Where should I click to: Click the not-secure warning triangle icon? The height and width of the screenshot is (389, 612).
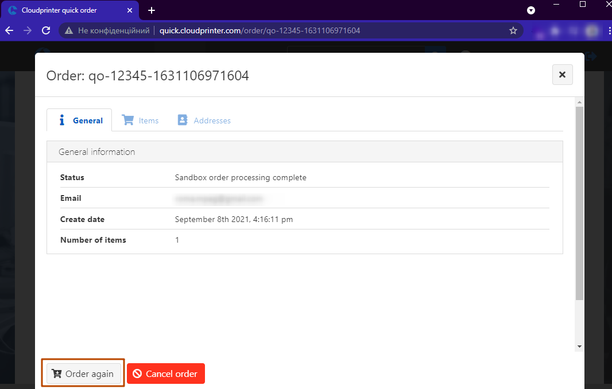pos(69,30)
